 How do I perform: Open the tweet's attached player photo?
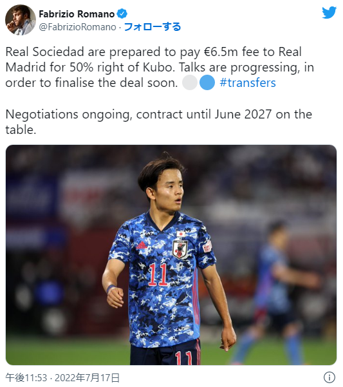(x=171, y=255)
